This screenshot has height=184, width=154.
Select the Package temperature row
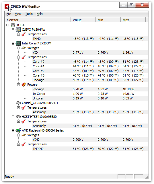pyautogui.click(x=90, y=80)
